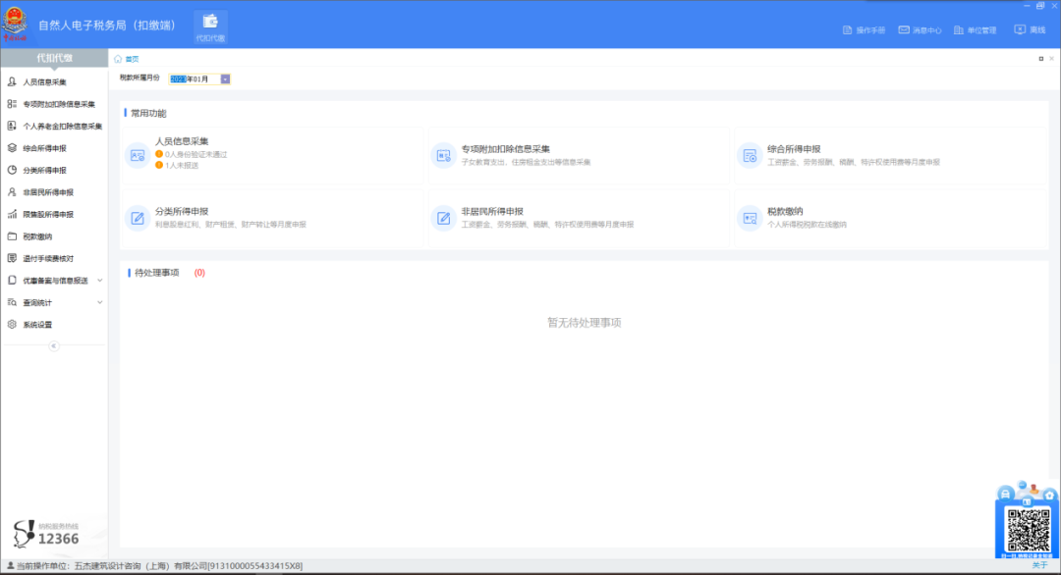
Task: Click the 关于 link in status bar
Action: [x=1039, y=565]
